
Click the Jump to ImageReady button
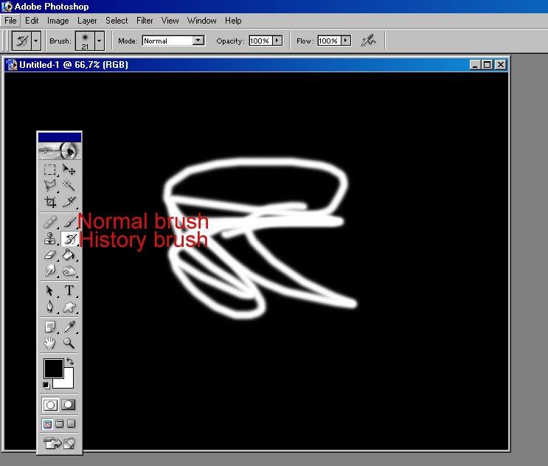(x=60, y=443)
